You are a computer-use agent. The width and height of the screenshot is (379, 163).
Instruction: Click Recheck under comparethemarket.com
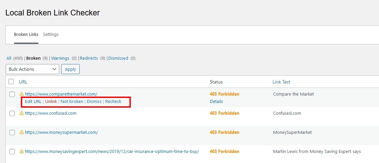113,102
